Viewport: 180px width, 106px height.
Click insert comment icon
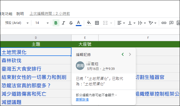171,23
